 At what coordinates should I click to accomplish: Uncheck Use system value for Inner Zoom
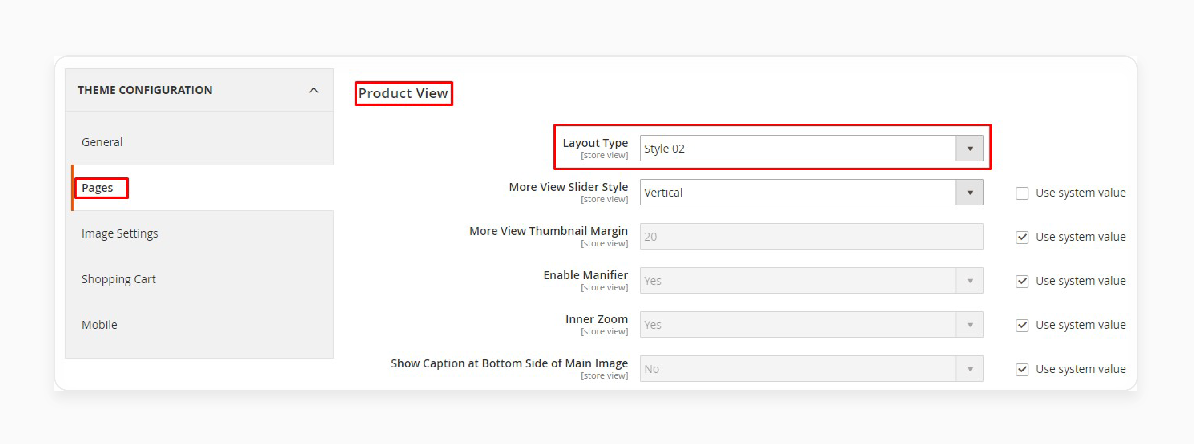pyautogui.click(x=1022, y=325)
